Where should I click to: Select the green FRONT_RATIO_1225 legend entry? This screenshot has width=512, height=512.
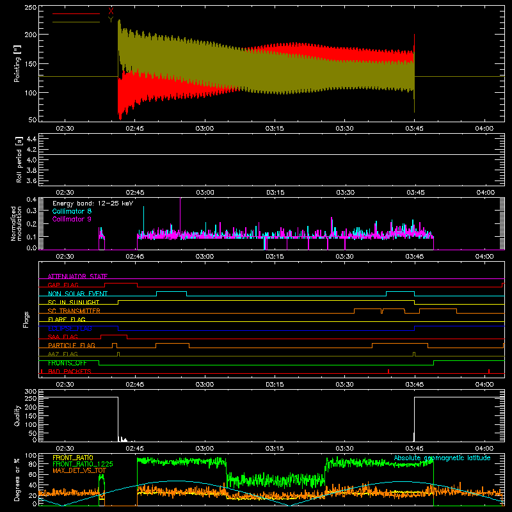pos(83,464)
